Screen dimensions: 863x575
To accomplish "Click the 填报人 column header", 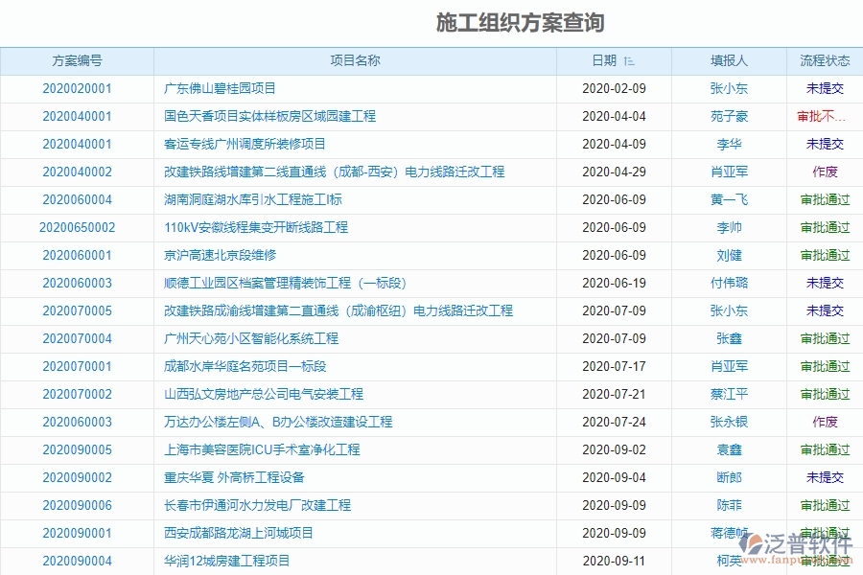I will click(x=728, y=60).
